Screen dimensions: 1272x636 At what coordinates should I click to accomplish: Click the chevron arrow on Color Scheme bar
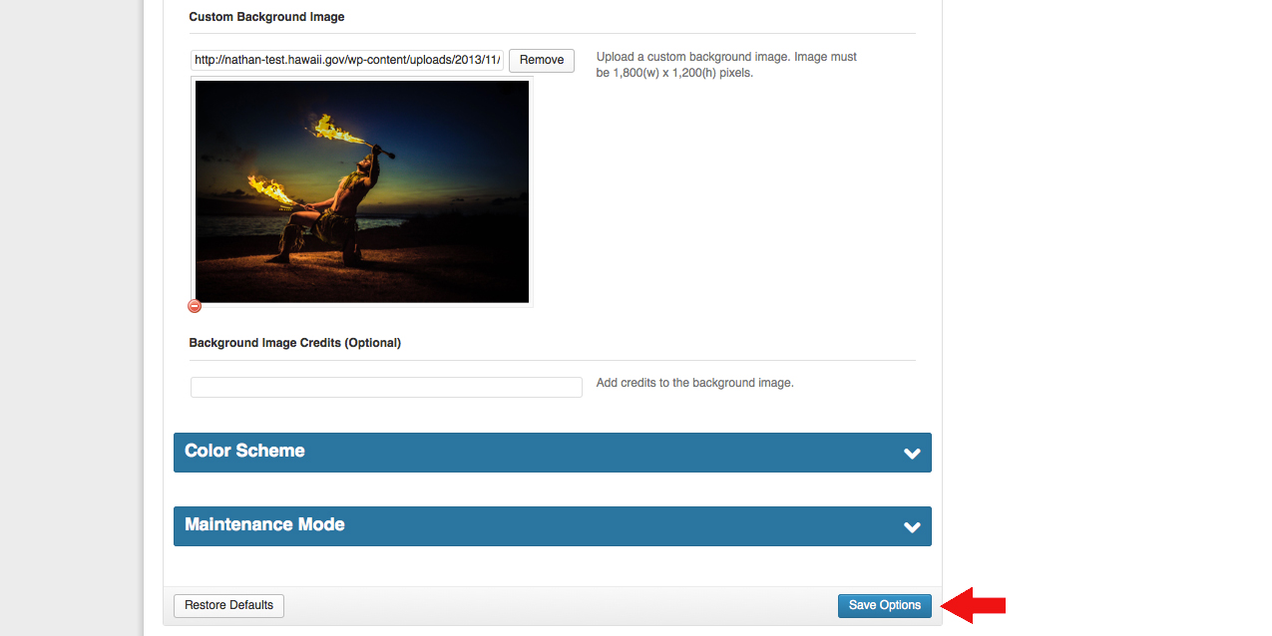[911, 453]
